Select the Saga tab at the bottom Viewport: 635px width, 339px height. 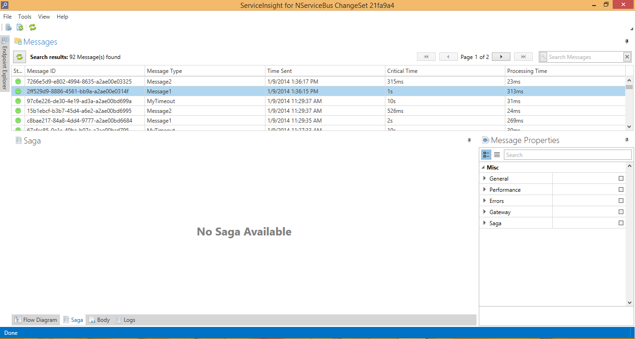click(x=73, y=320)
